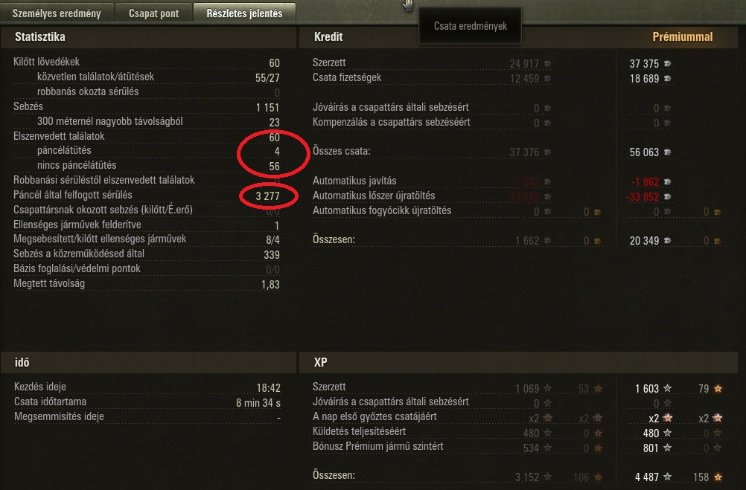Click the star icon next to 4 487 total

point(668,477)
